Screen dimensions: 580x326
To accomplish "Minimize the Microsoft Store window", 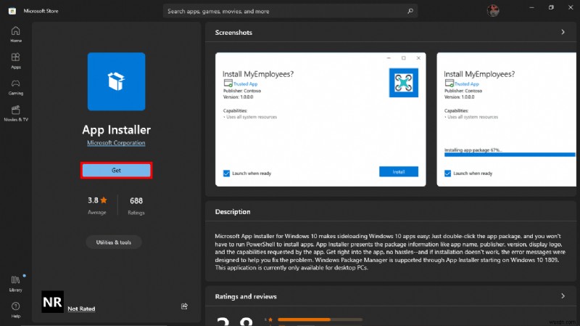I will (x=531, y=7).
